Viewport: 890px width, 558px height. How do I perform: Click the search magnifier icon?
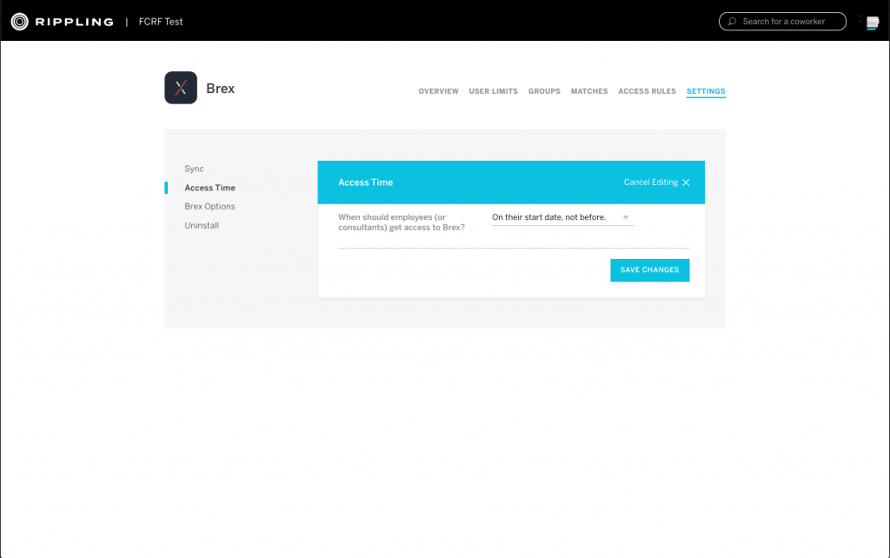[x=732, y=22]
